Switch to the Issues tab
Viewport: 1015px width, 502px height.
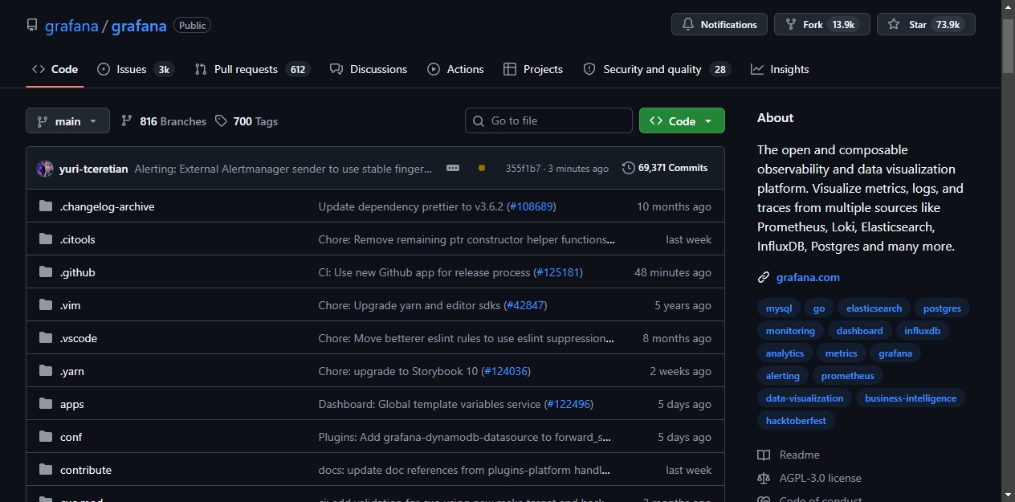(x=135, y=70)
